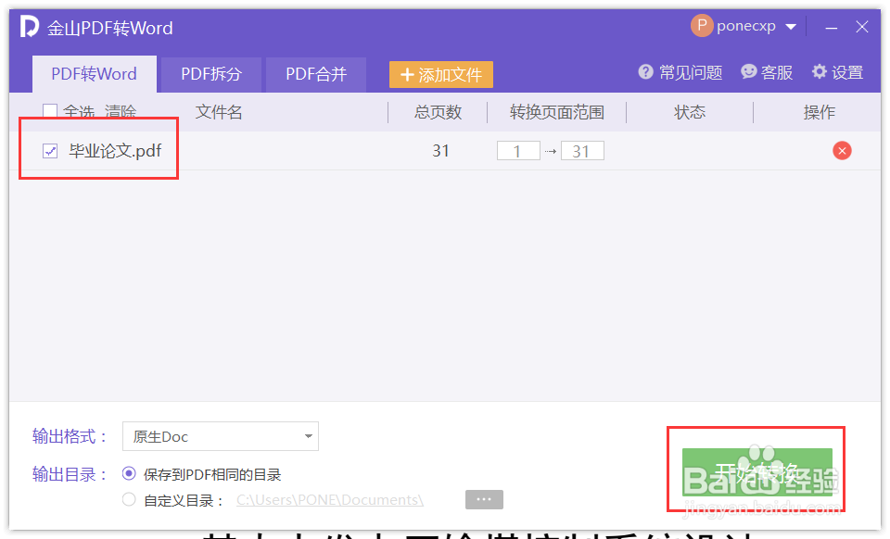The height and width of the screenshot is (539, 890).
Task: Select 自定义目录 radio button
Action: [129, 499]
